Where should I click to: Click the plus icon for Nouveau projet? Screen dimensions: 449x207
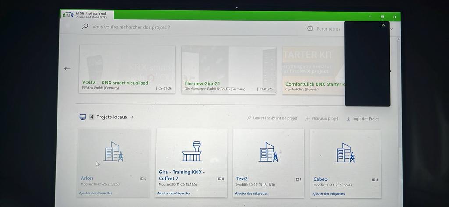click(x=307, y=118)
